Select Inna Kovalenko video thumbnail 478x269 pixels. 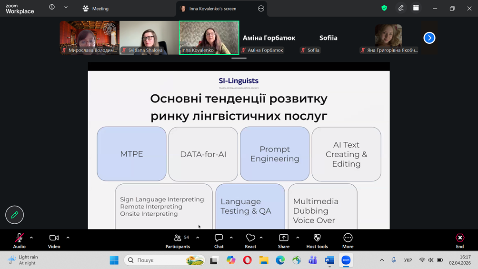click(x=209, y=38)
